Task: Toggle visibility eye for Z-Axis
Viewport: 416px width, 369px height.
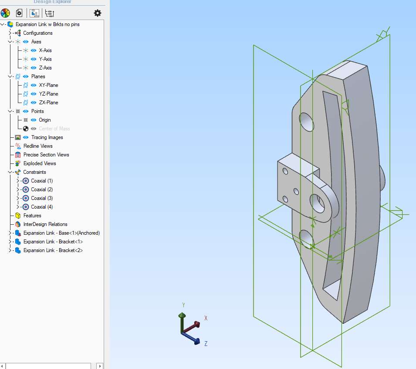Action: pyautogui.click(x=34, y=68)
